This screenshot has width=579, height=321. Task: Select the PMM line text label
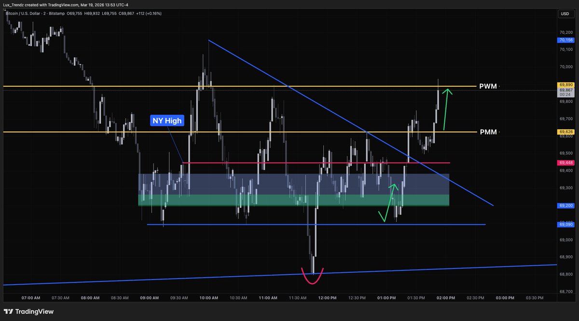488,132
